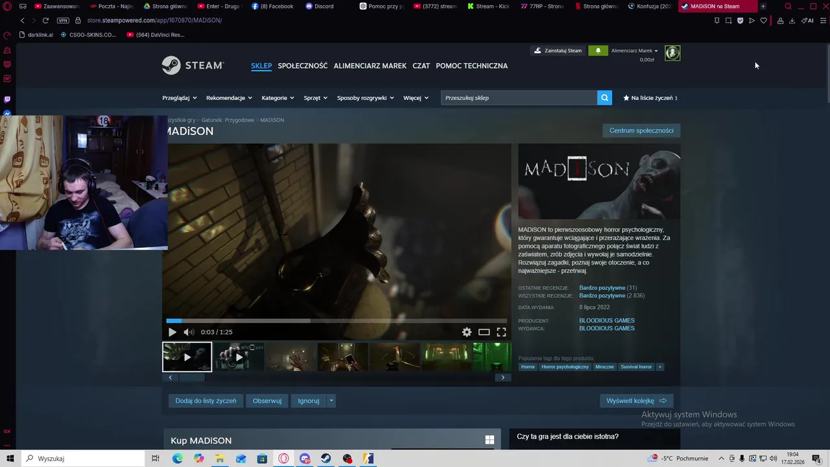Play the trailer video

point(172,332)
